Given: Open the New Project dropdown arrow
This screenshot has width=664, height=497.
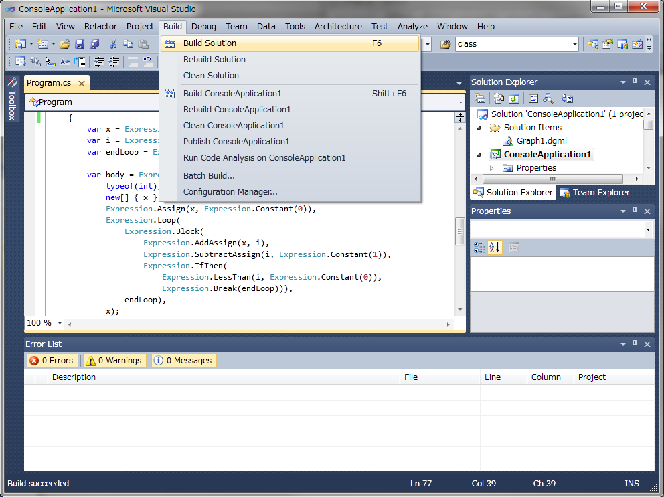Looking at the screenshot, I should point(31,44).
